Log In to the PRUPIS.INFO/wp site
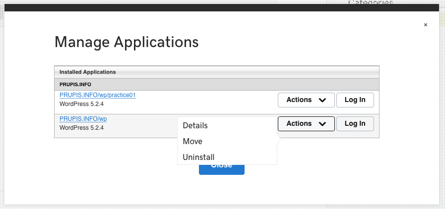The height and width of the screenshot is (209, 445). [x=355, y=124]
